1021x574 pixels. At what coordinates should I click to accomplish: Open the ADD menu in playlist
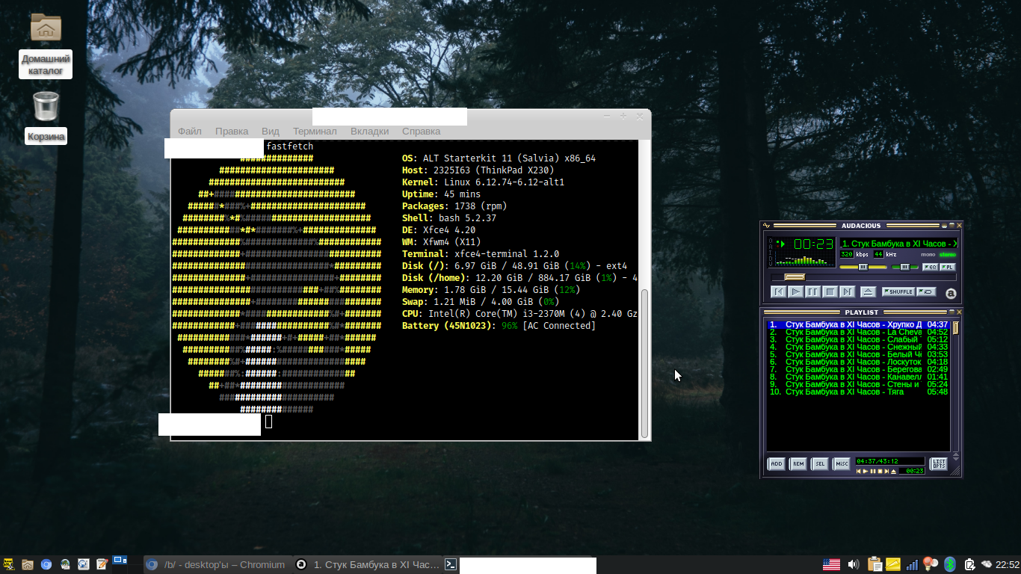point(777,464)
